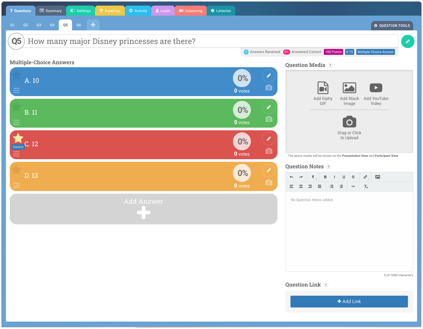
Task: Redo in the Question Notes editor
Action: pyautogui.click(x=301, y=177)
